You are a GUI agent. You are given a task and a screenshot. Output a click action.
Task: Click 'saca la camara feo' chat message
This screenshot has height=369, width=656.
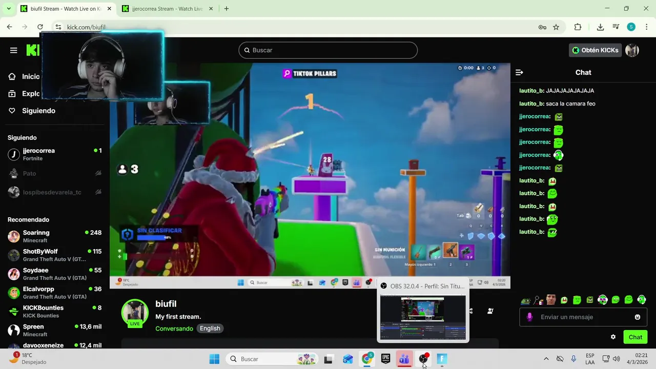(x=570, y=104)
